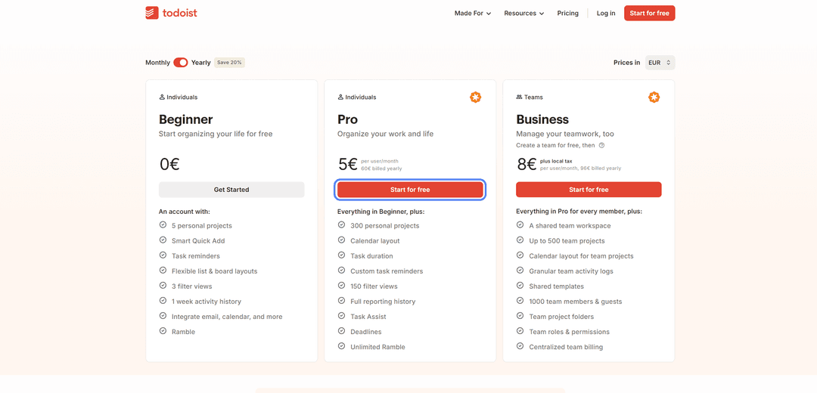Click the check icon beside '3 filter views'
817x393 pixels.
click(163, 285)
